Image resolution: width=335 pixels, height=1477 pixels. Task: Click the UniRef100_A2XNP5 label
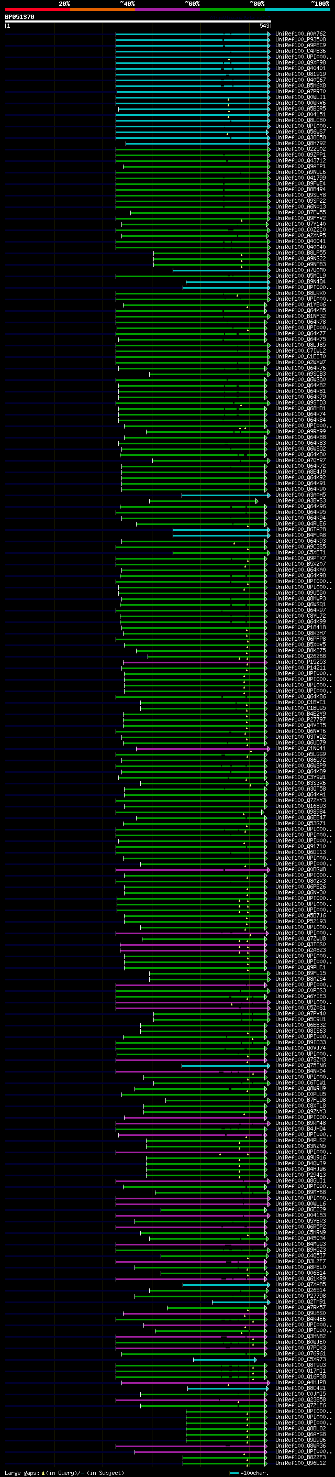point(300,236)
